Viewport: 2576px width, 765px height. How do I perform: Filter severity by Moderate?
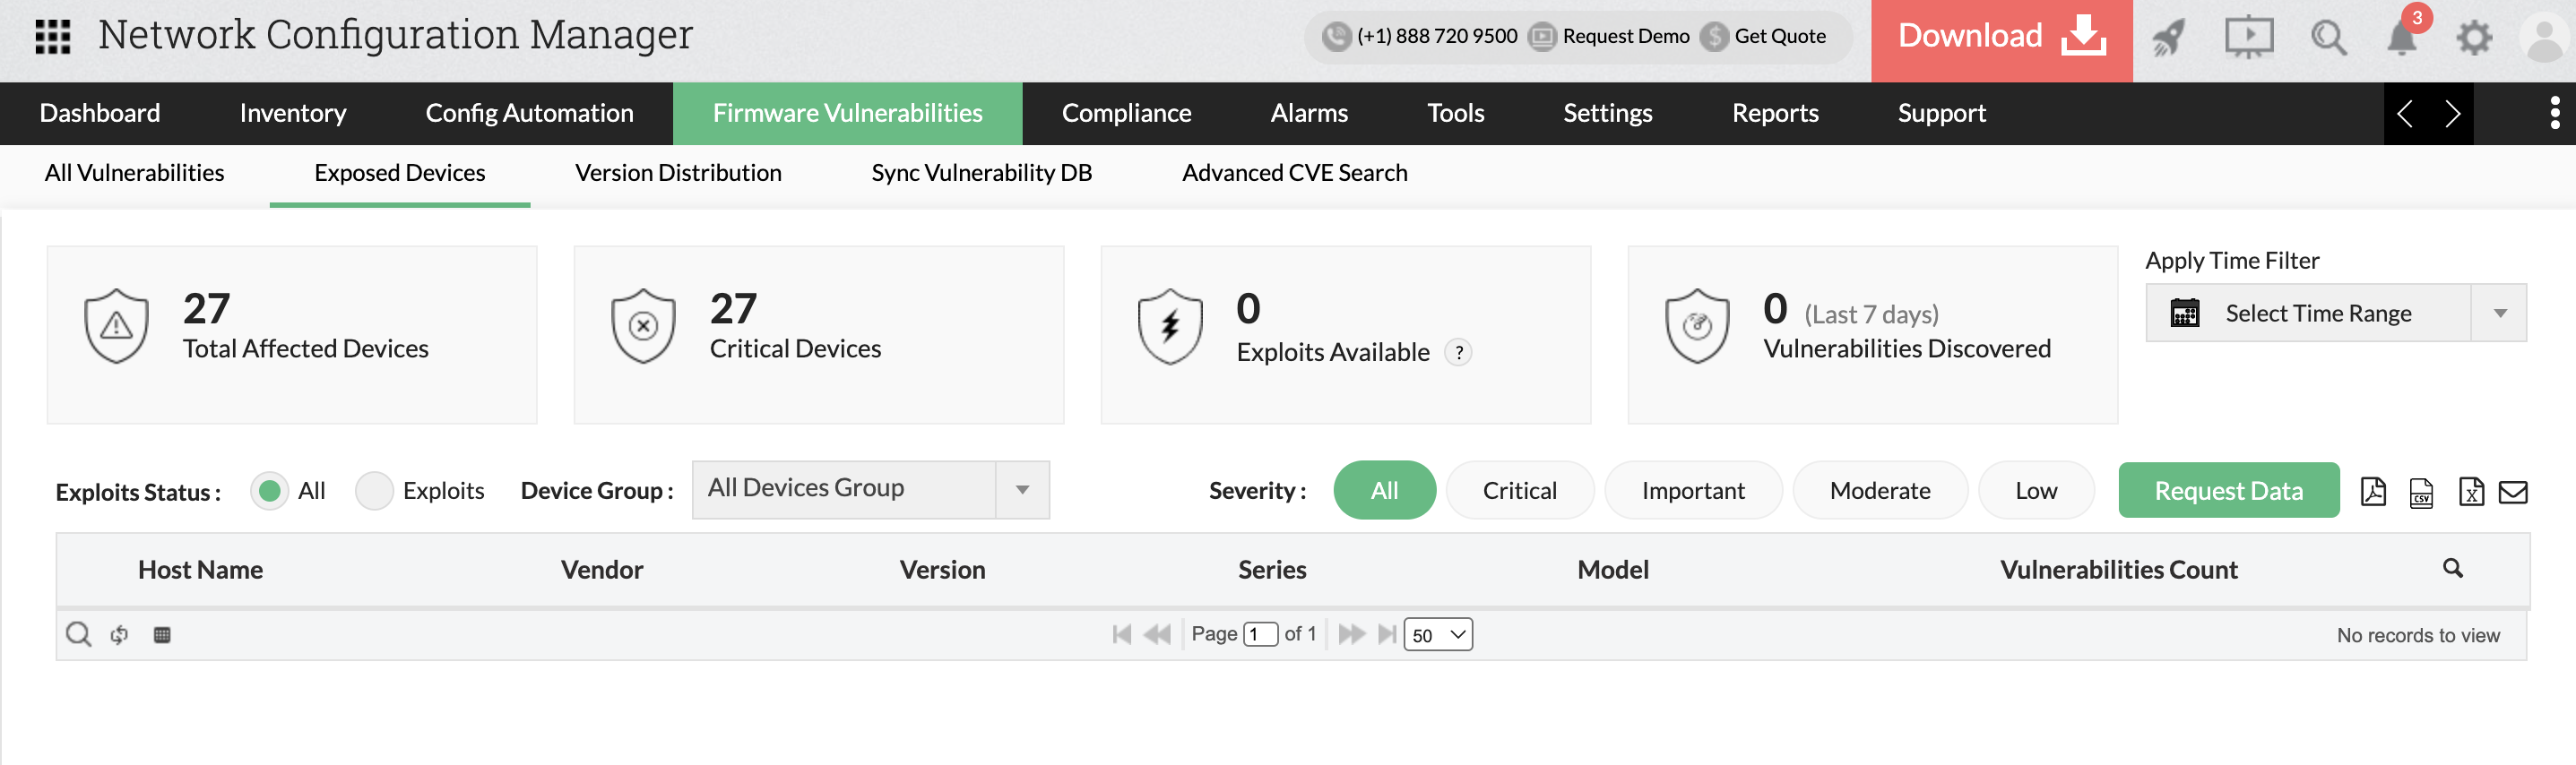point(1879,490)
